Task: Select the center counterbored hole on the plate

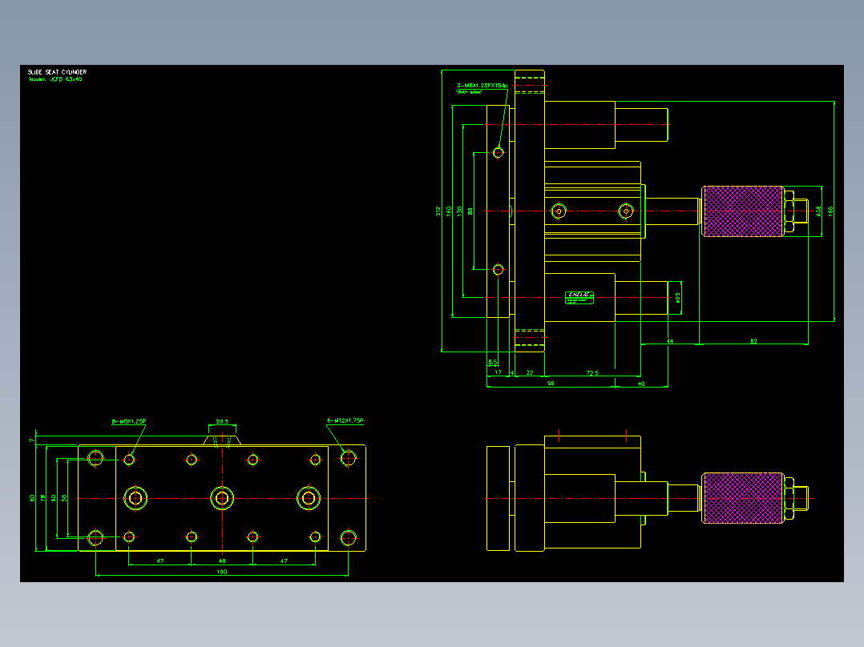Action: point(222,499)
